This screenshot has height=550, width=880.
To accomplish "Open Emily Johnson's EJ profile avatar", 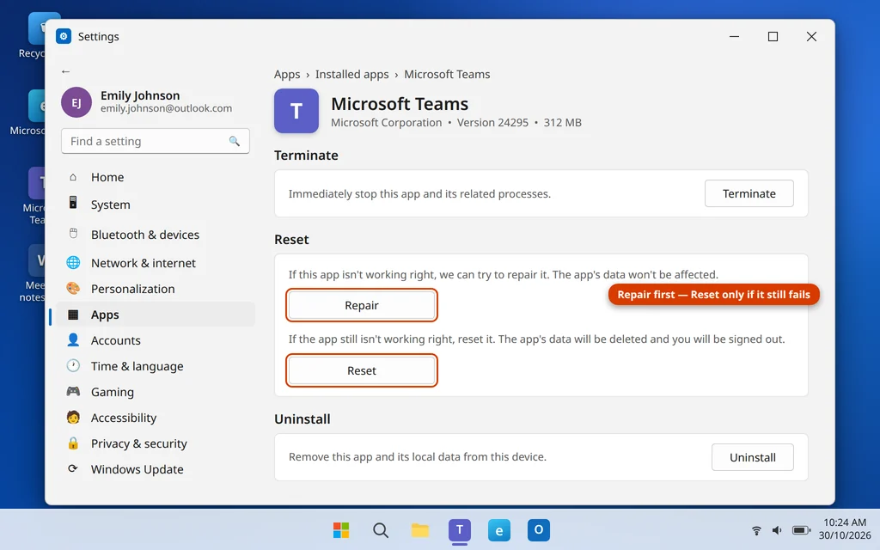I will 76,102.
